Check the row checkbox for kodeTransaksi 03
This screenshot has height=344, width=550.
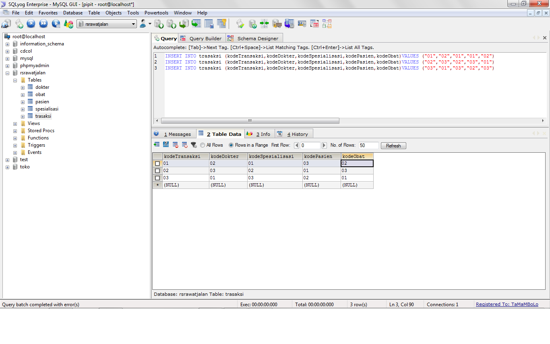tap(157, 178)
